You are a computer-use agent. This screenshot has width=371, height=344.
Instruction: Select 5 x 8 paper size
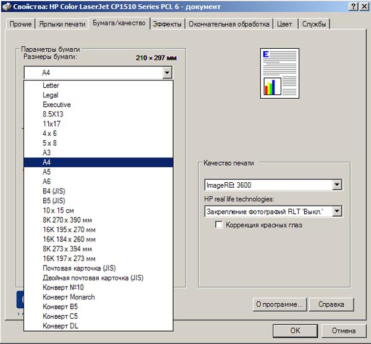coord(98,143)
